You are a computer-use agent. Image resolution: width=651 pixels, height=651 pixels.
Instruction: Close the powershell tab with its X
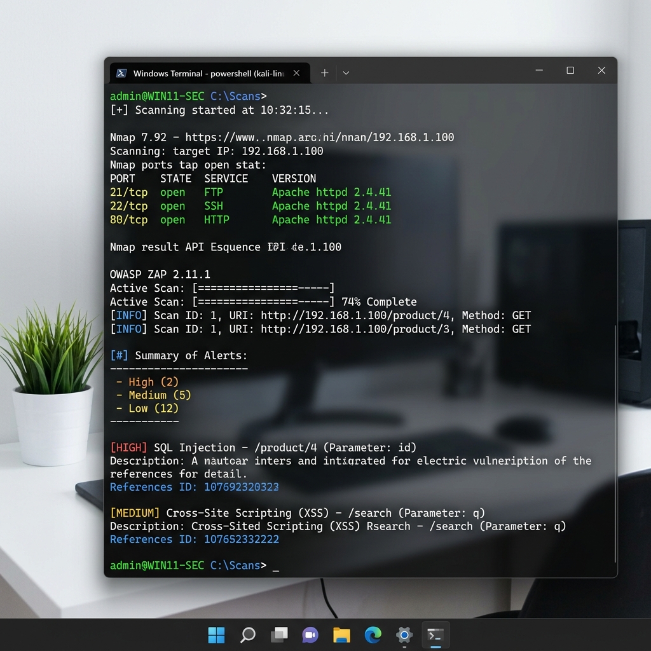(296, 73)
